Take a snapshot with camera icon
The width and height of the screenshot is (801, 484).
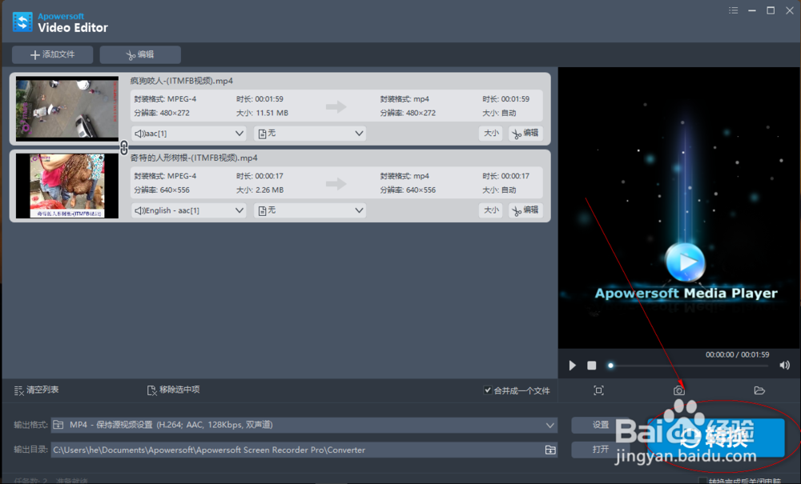coord(679,390)
